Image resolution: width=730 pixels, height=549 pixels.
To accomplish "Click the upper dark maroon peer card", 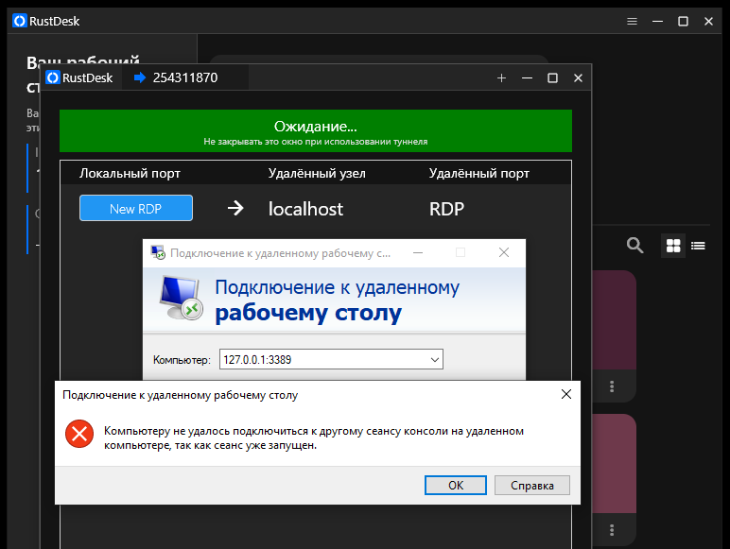I will 614,320.
